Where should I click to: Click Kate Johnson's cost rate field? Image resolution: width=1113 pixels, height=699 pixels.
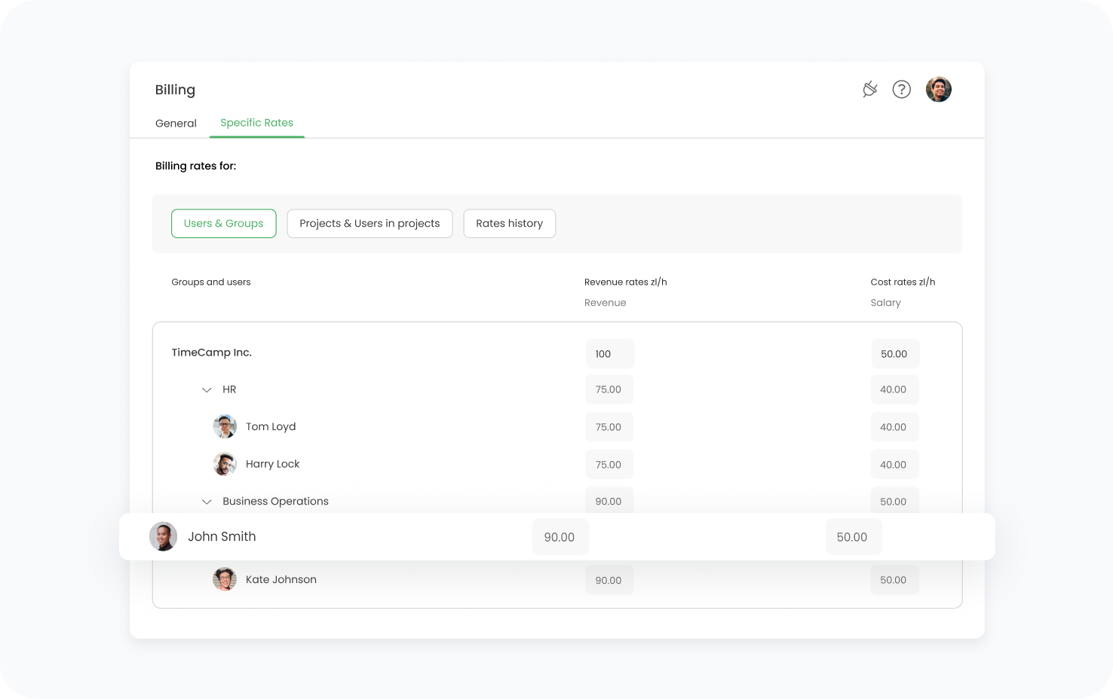[894, 580]
